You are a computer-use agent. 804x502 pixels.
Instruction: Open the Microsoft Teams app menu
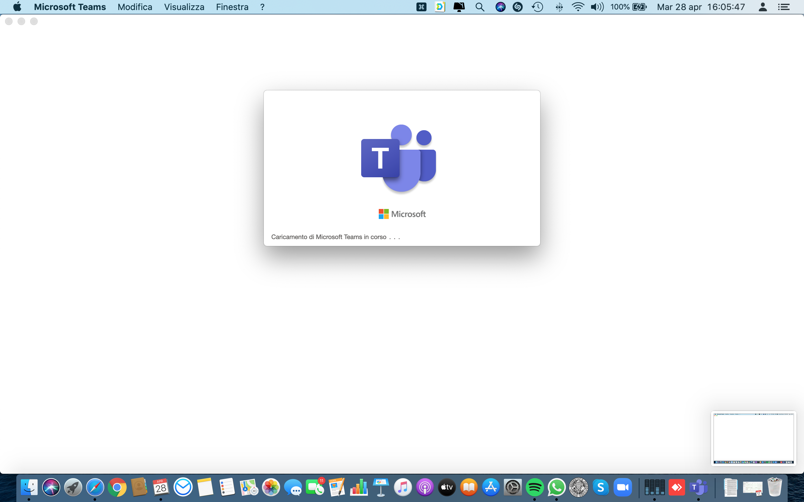click(70, 7)
